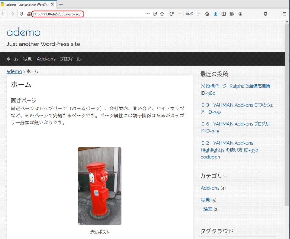Go back to the previous page
This screenshot has width=290, height=239.
coord(3,14)
